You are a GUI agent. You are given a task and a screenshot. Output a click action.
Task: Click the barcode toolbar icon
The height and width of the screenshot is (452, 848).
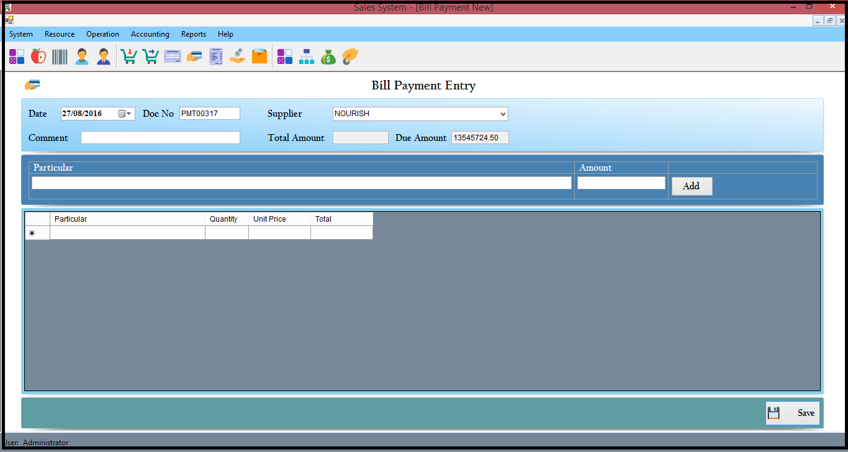(x=60, y=56)
